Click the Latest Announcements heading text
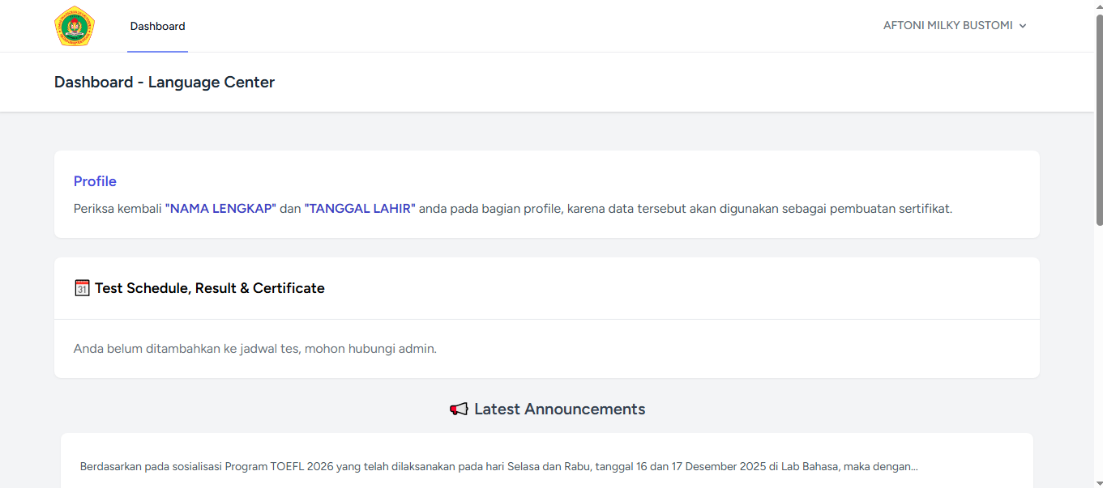Viewport: 1103px width, 488px height. click(x=559, y=409)
